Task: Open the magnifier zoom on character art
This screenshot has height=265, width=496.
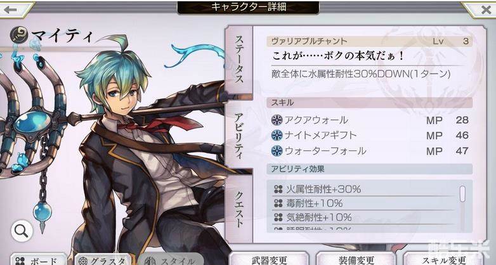Action: click(22, 231)
